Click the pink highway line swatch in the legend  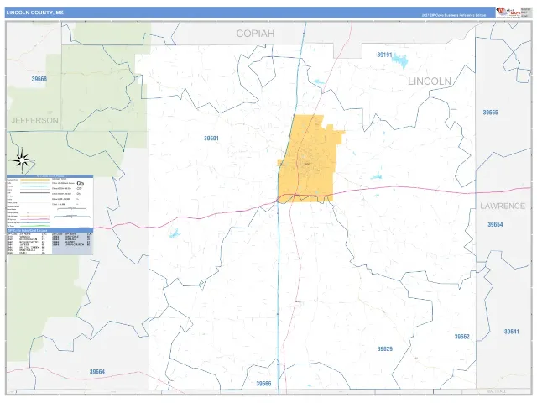pos(35,219)
